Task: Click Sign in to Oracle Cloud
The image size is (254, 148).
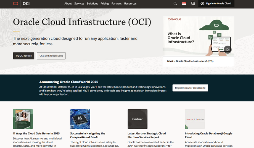Action: [216, 3]
